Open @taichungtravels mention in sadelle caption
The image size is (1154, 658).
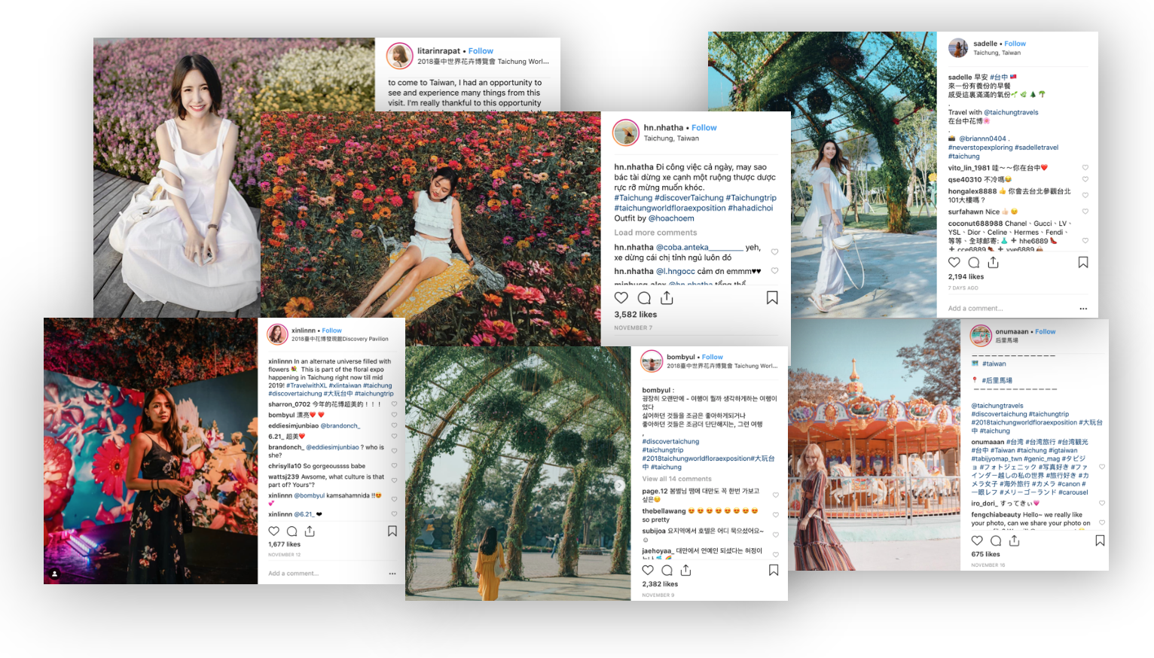point(1011,112)
